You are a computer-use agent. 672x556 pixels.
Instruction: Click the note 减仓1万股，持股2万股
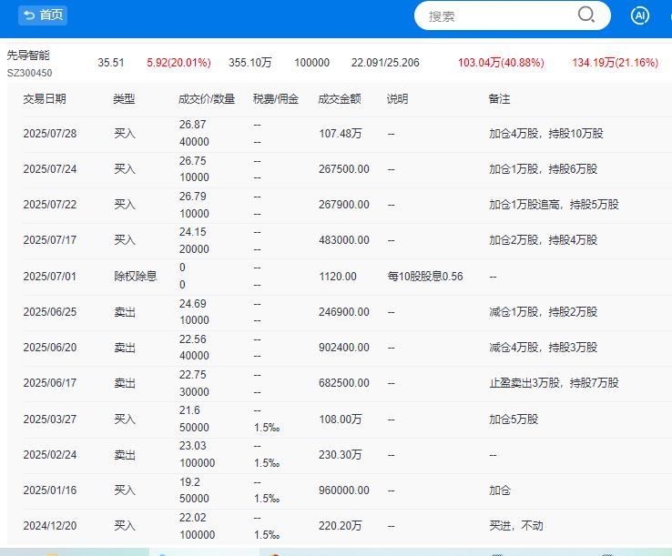point(544,312)
